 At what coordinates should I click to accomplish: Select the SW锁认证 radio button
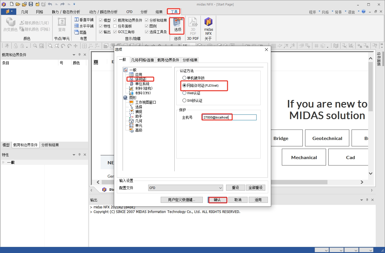tap(184, 101)
